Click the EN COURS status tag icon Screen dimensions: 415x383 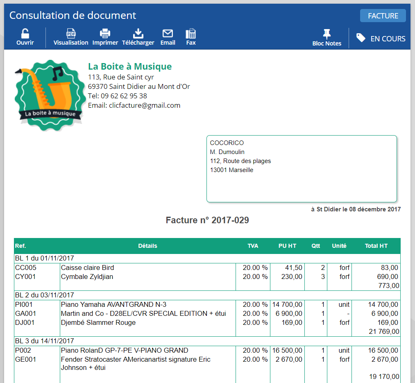point(361,38)
